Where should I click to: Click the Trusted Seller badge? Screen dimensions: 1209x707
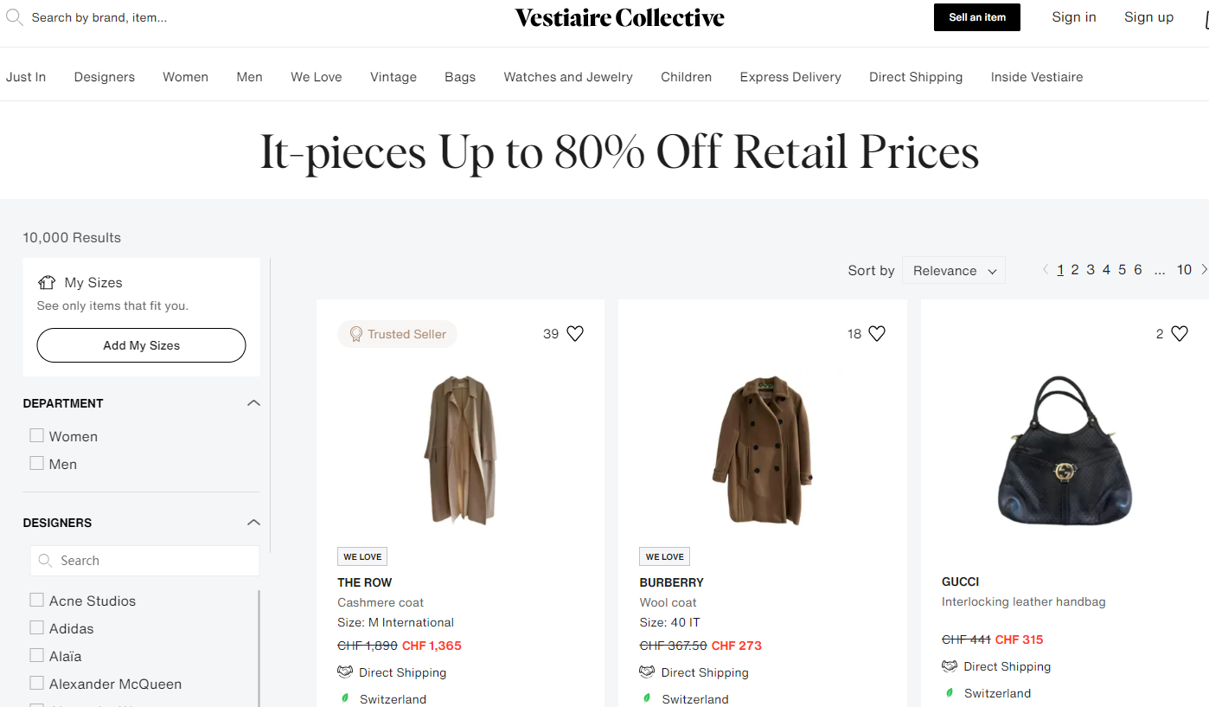(397, 334)
